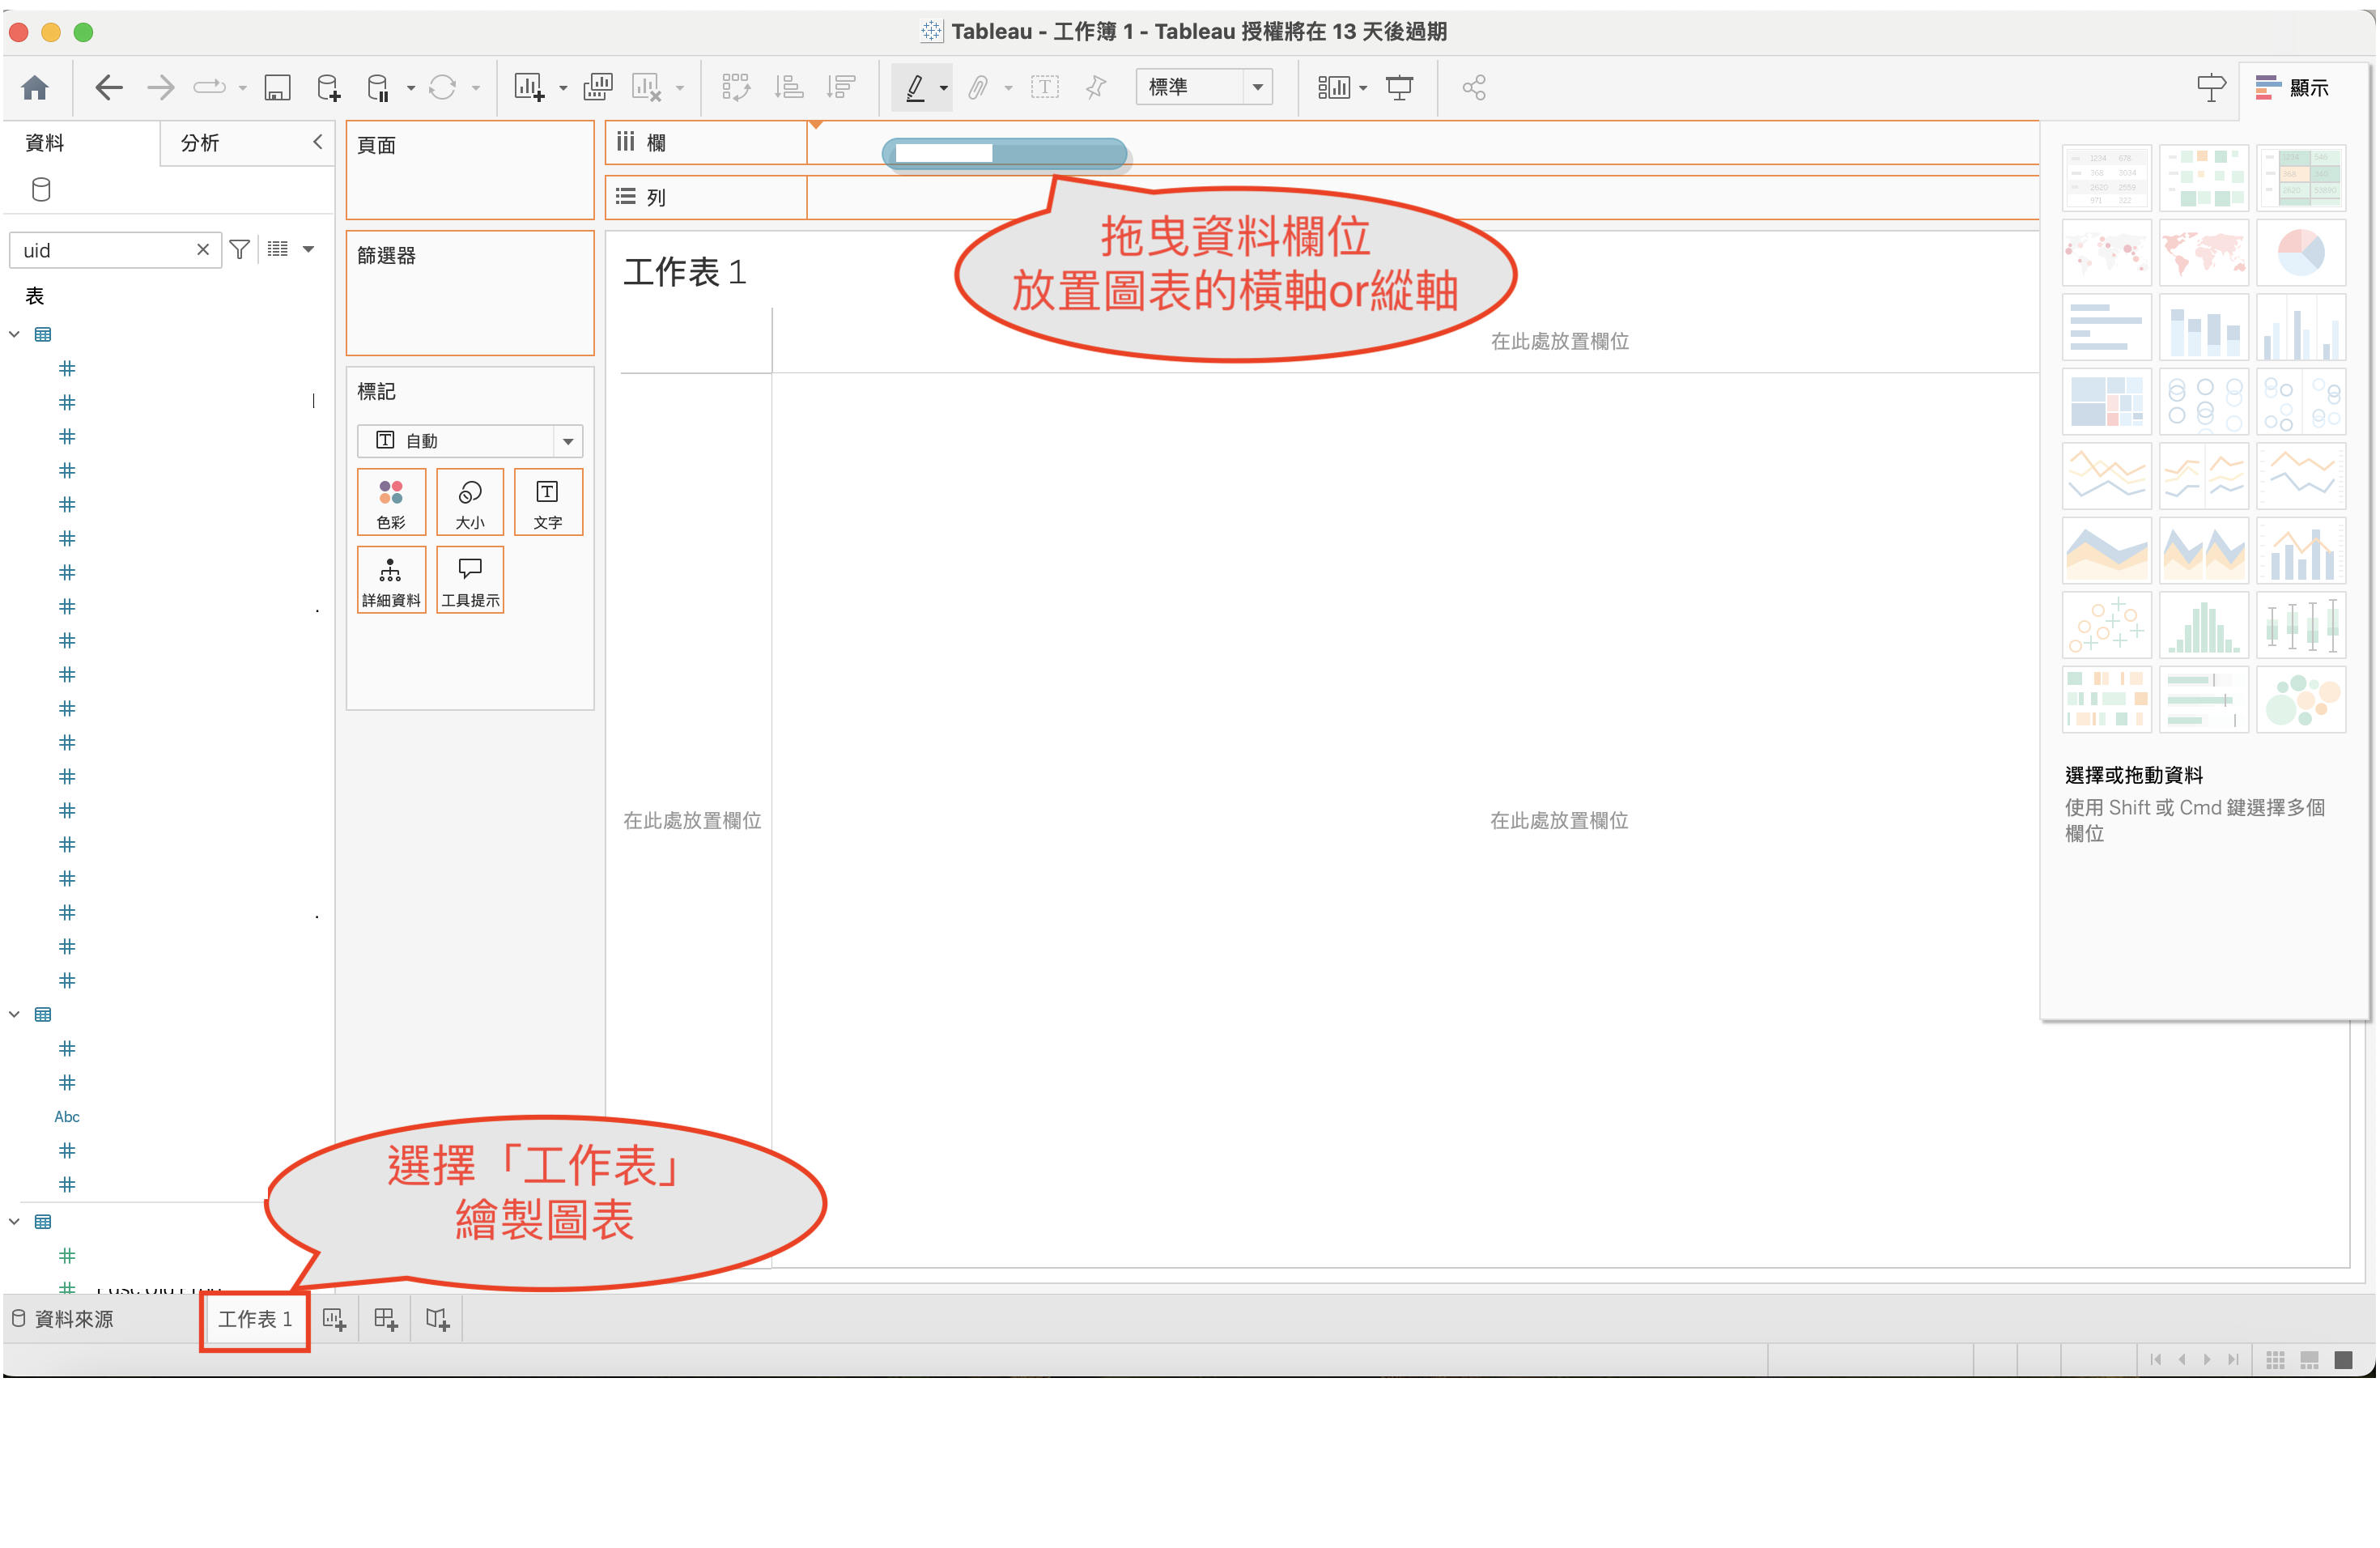
Task: Click the undo back arrow
Action: pos(108,88)
